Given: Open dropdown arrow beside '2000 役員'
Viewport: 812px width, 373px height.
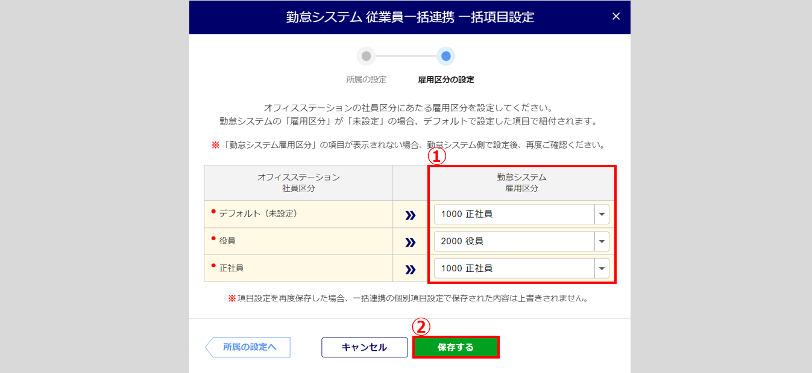Looking at the screenshot, I should click(602, 241).
